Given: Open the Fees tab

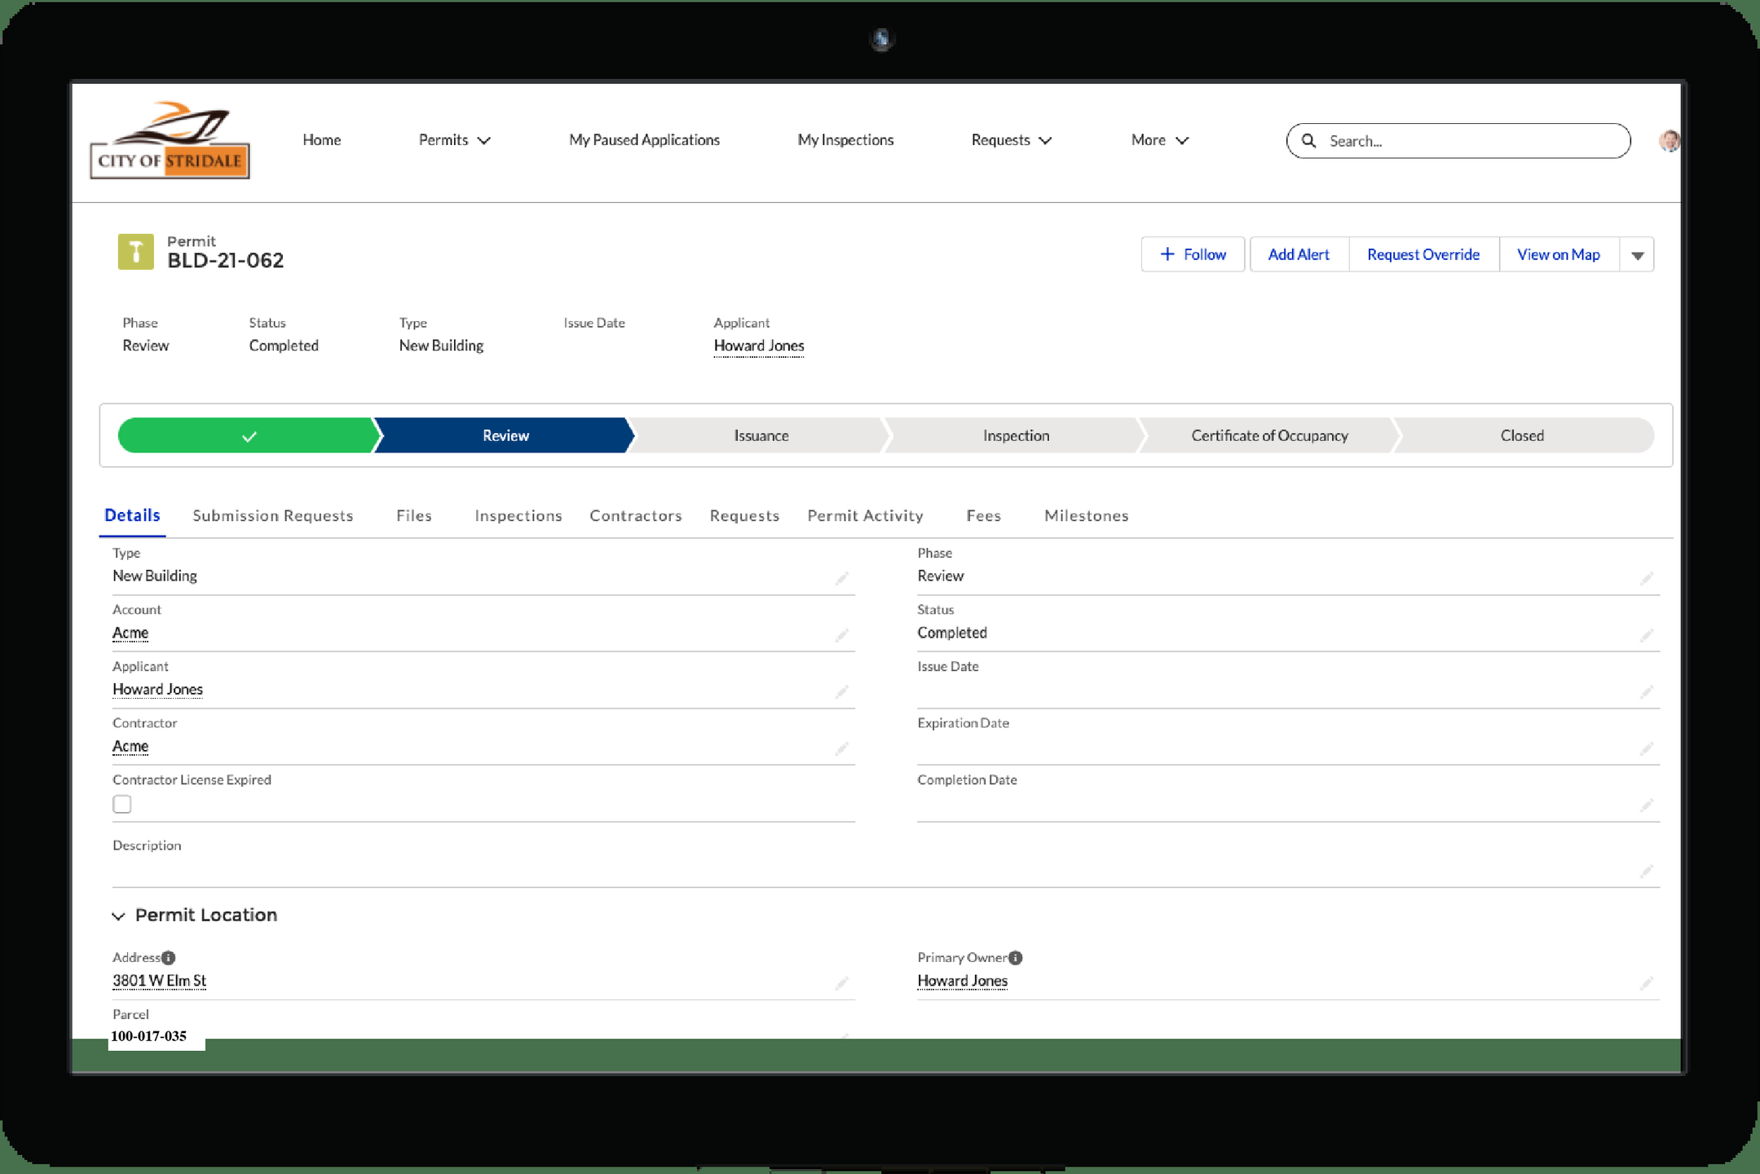Looking at the screenshot, I should [983, 515].
